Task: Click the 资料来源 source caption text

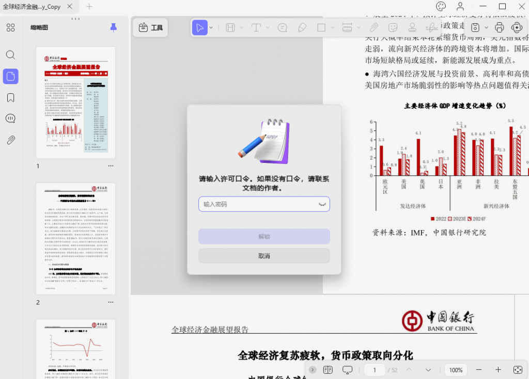Action: click(429, 233)
